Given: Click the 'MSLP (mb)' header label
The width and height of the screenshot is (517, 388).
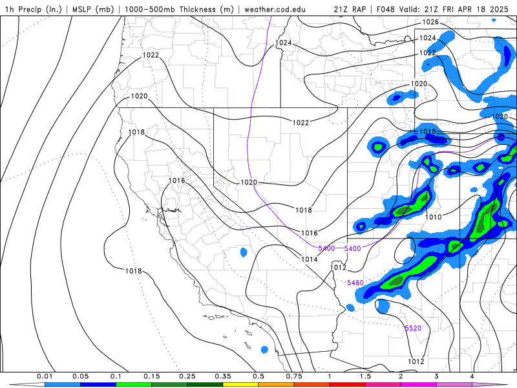Looking at the screenshot, I should tap(93, 9).
